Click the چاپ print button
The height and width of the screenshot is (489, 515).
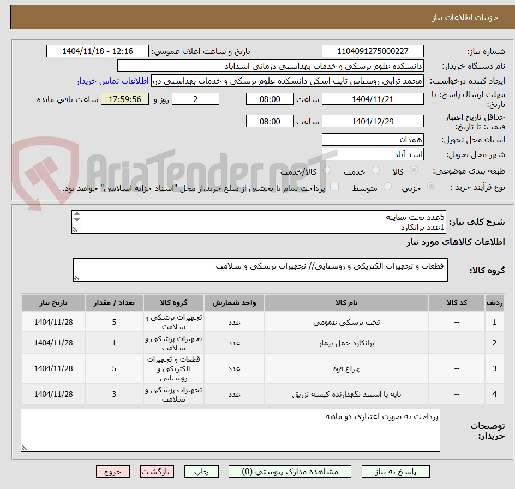click(201, 471)
